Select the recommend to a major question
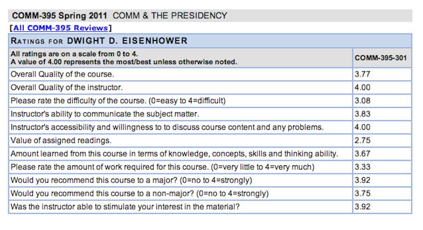This screenshot has height=230, width=423. point(131,180)
